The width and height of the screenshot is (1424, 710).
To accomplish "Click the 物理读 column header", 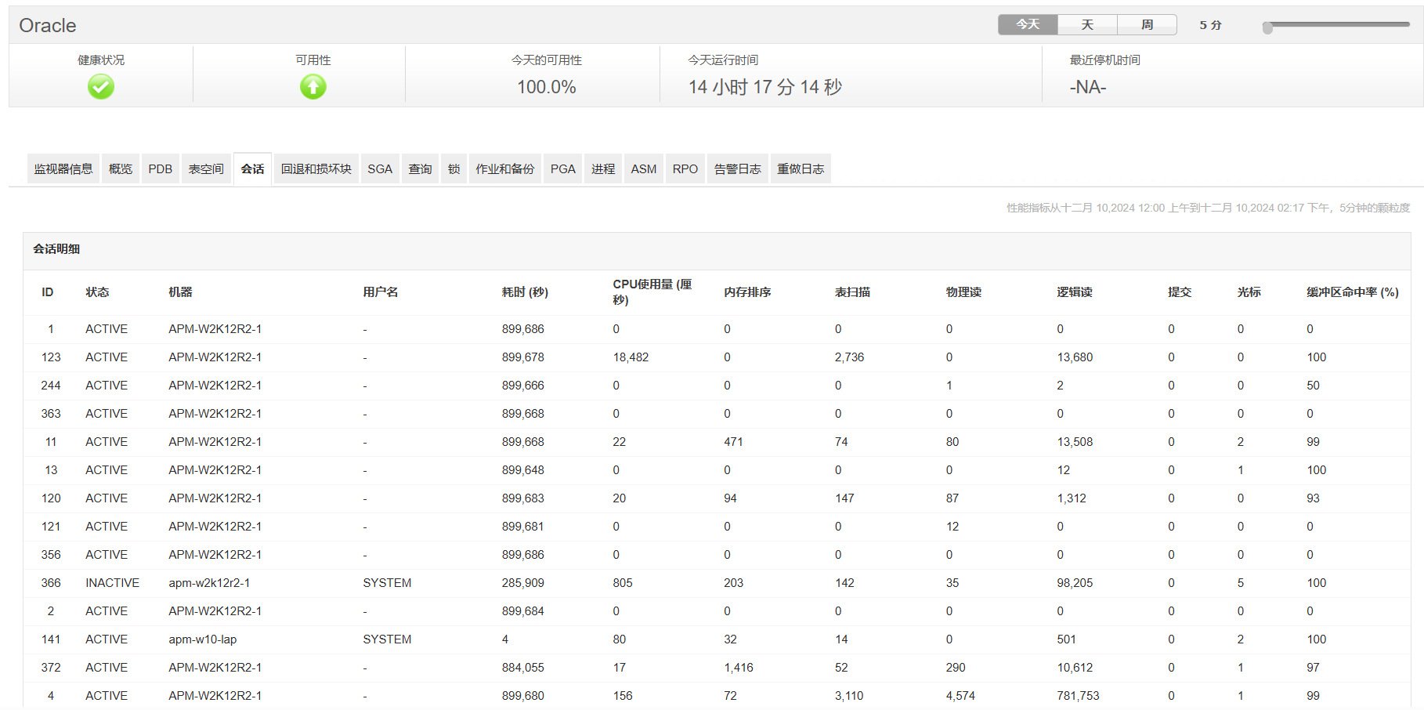I will pyautogui.click(x=963, y=292).
